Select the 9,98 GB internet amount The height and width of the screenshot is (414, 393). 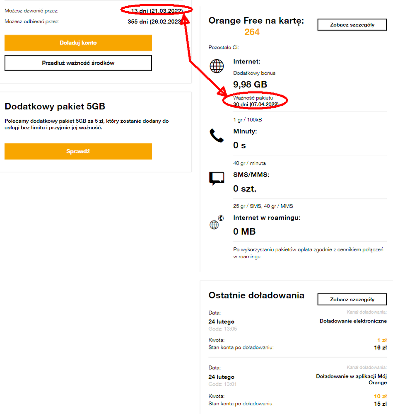tap(250, 85)
